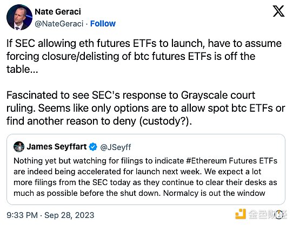
Task: Click James Seyffart's small avatar
Action: [19, 147]
